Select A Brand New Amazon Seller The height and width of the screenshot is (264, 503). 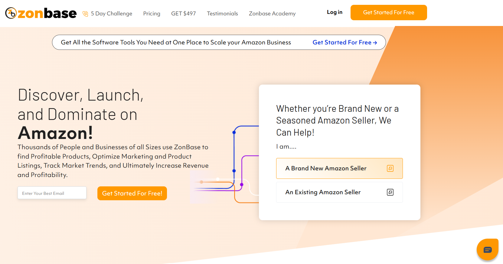point(339,168)
